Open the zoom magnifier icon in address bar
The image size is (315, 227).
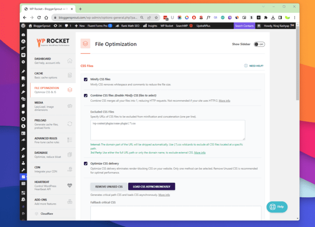[x=142, y=18]
